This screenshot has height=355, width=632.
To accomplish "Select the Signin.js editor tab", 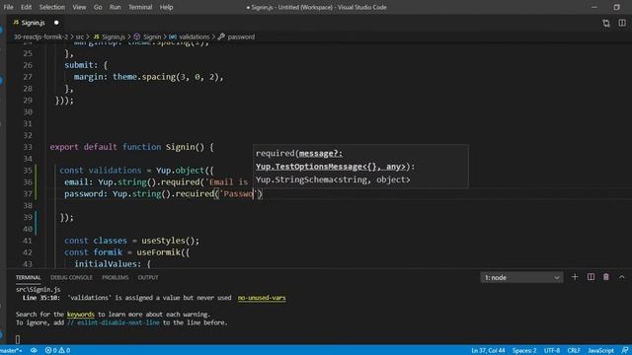I will pyautogui.click(x=33, y=23).
